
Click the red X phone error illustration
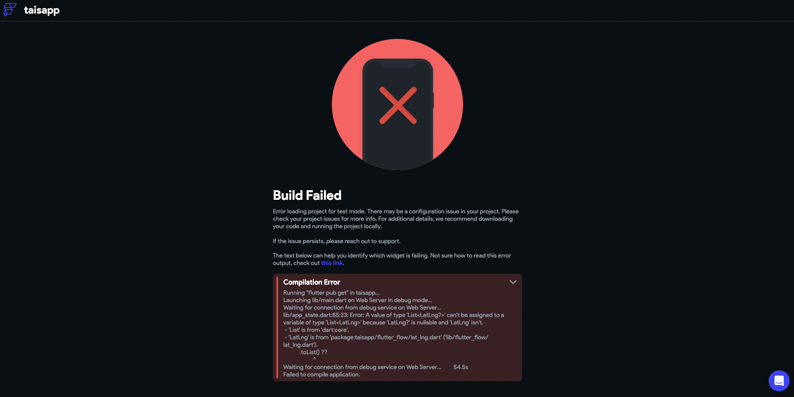pyautogui.click(x=397, y=104)
